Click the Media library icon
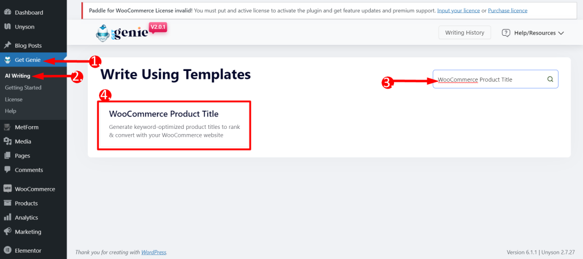The height and width of the screenshot is (259, 583). tap(7, 141)
